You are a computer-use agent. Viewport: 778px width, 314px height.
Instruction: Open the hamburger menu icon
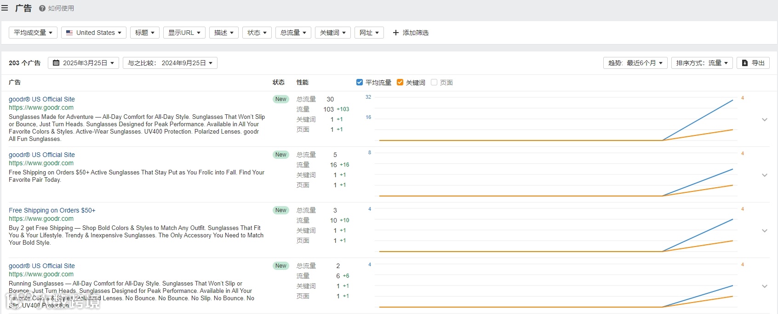click(5, 8)
